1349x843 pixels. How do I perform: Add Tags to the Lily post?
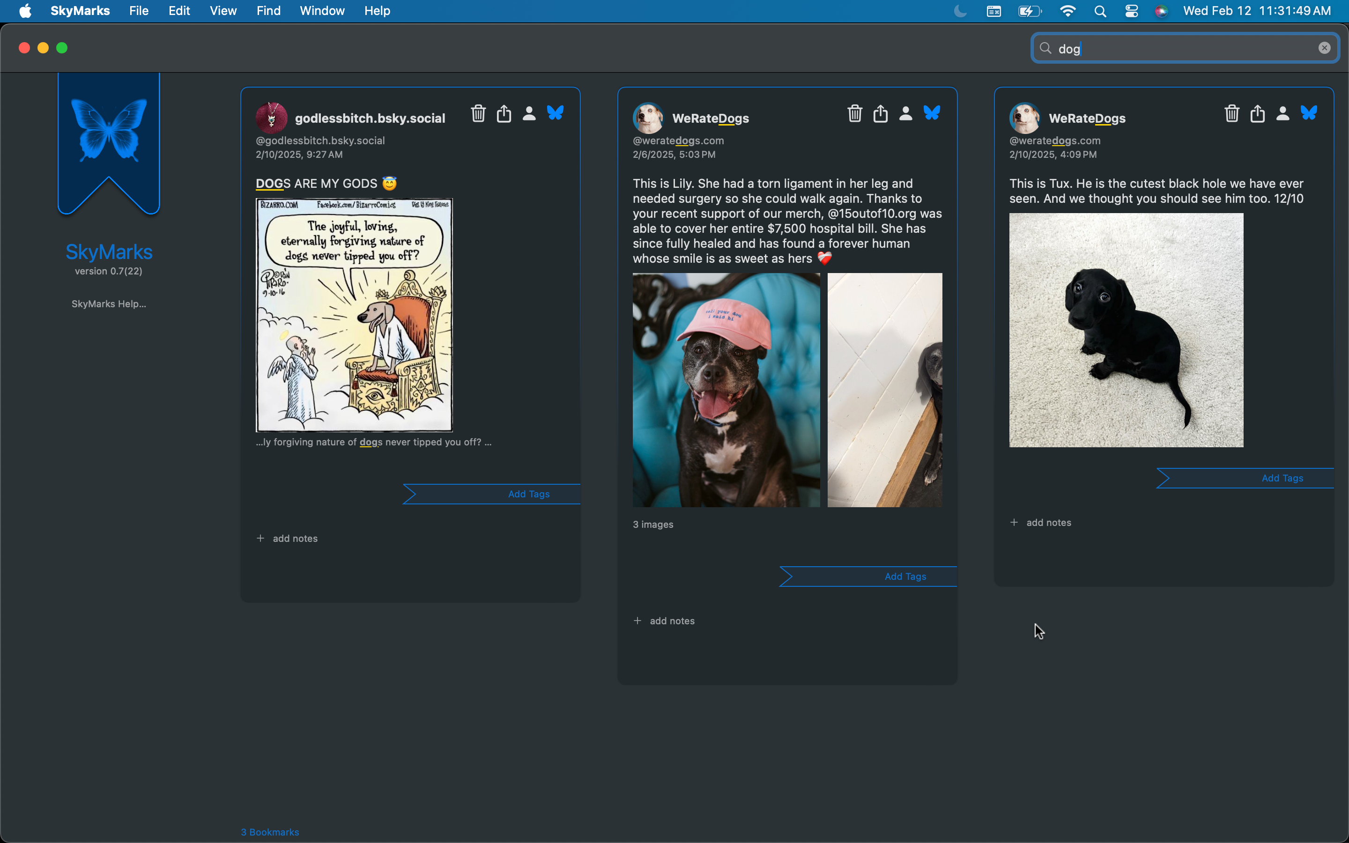(905, 577)
